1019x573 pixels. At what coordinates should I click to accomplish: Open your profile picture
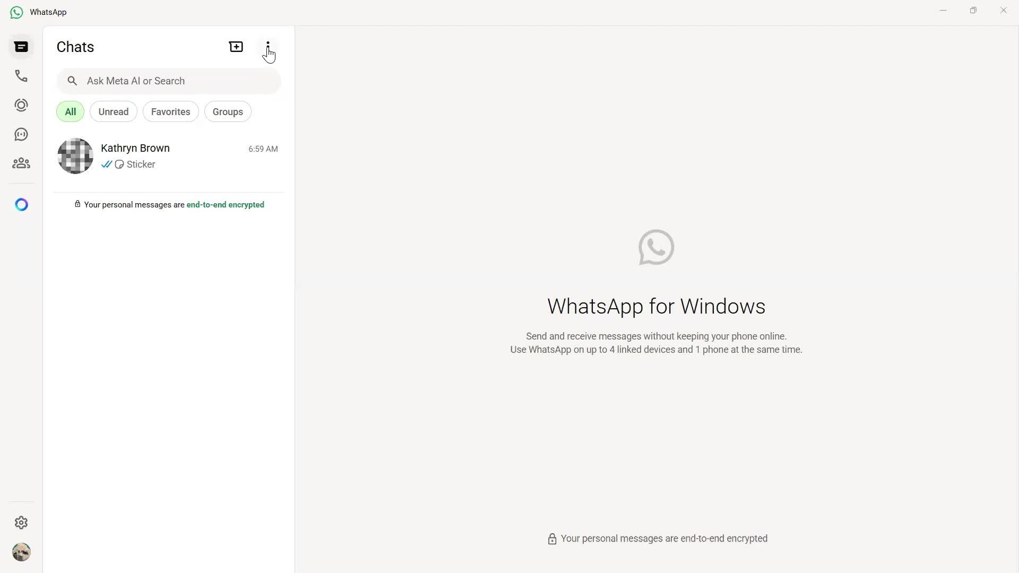tap(21, 552)
